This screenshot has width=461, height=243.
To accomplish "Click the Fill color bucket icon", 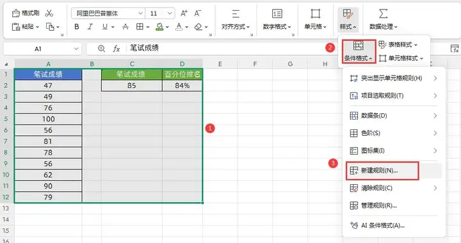I will pos(159,27).
